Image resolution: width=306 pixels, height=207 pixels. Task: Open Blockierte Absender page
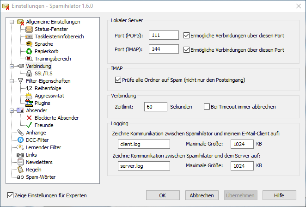click(x=56, y=118)
